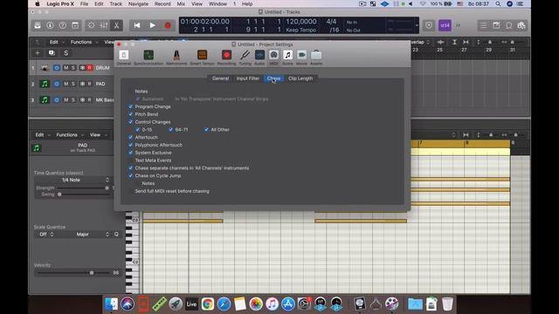Record-enable the MK Bass track
Image resolution: width=559 pixels, height=314 pixels.
pyautogui.click(x=89, y=100)
